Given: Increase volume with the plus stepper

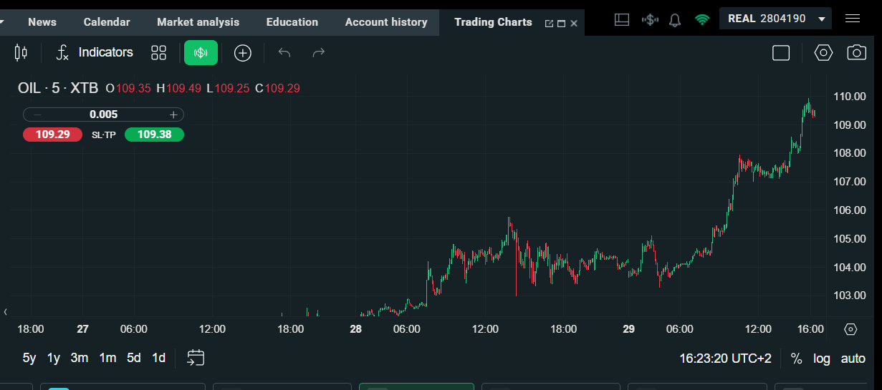Looking at the screenshot, I should tap(173, 114).
